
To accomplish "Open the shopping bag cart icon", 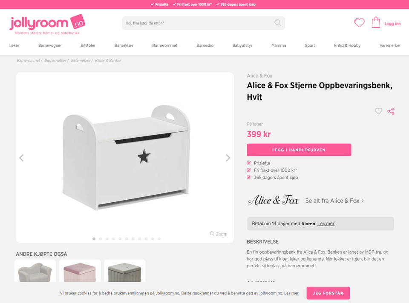I will pyautogui.click(x=376, y=23).
